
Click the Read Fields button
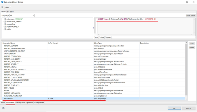coord(191,15)
